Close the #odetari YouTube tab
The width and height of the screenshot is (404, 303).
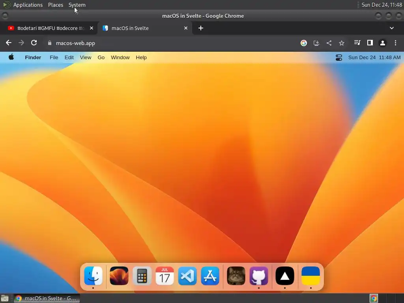(92, 28)
